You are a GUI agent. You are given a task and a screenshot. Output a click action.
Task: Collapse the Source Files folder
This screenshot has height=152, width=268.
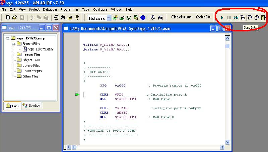13,44
